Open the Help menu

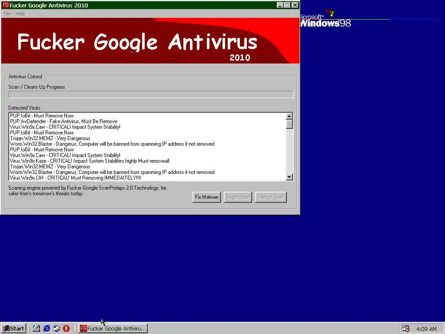20,13
